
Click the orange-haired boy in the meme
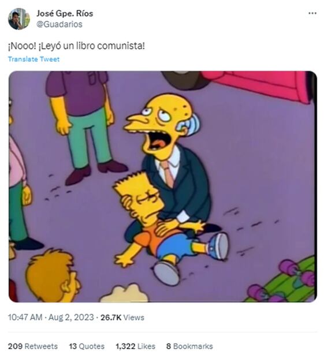click(53, 276)
